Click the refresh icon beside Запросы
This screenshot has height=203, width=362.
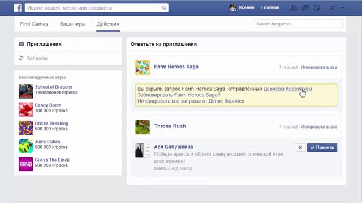point(21,58)
